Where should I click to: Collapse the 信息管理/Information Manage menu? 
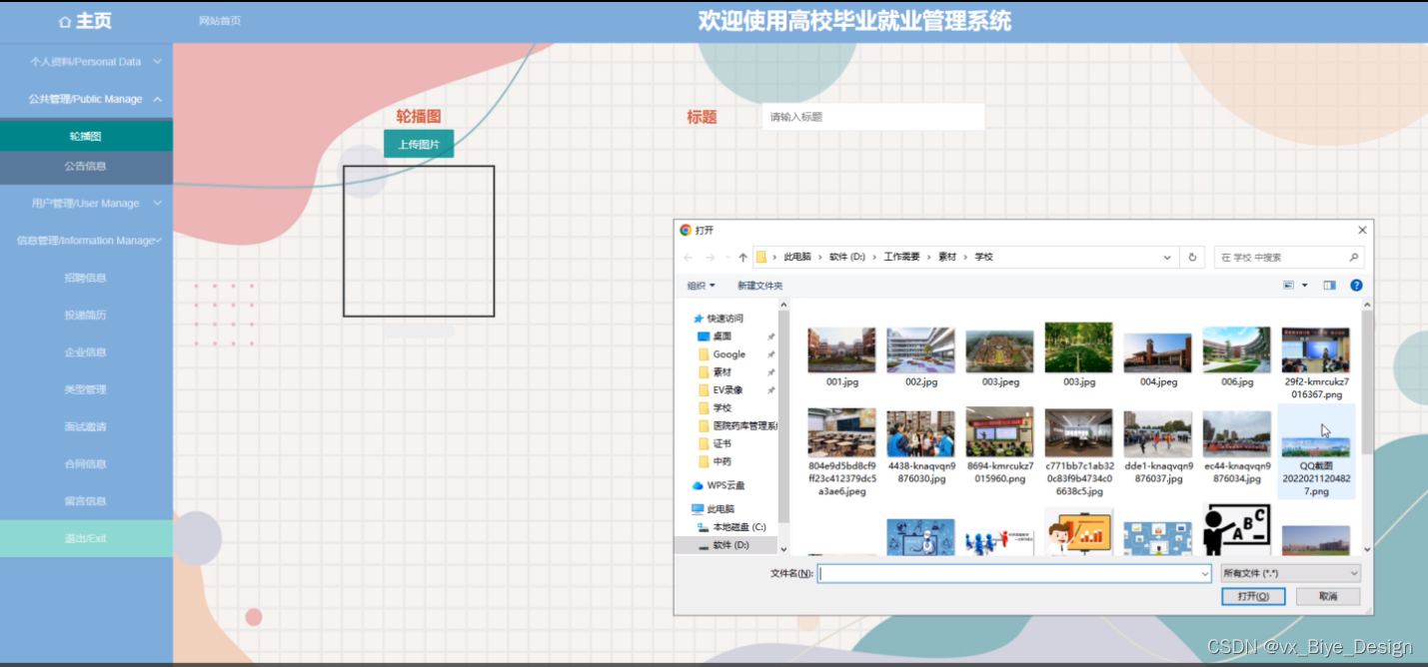coord(86,240)
